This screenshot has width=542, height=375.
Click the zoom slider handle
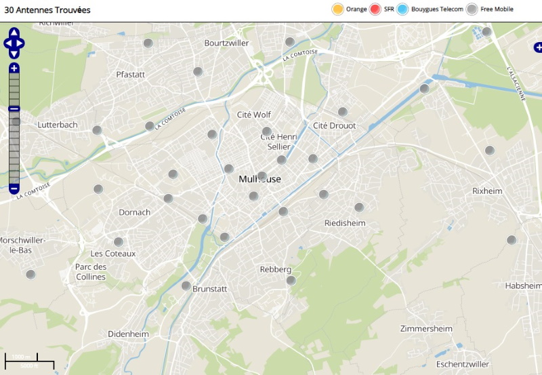coord(14,108)
